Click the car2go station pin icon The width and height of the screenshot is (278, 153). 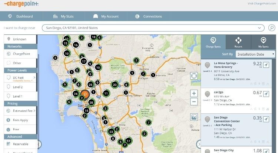207,94
